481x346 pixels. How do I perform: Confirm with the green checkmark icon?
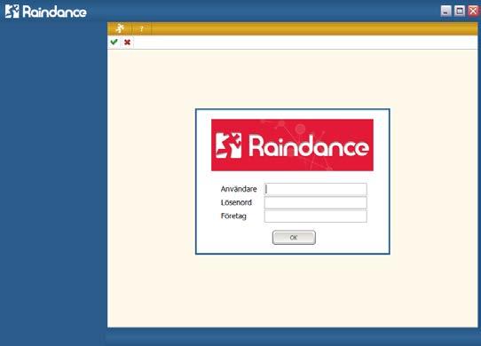[x=114, y=42]
